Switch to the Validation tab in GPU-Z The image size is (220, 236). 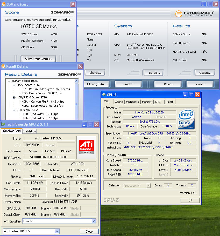tap(30, 131)
